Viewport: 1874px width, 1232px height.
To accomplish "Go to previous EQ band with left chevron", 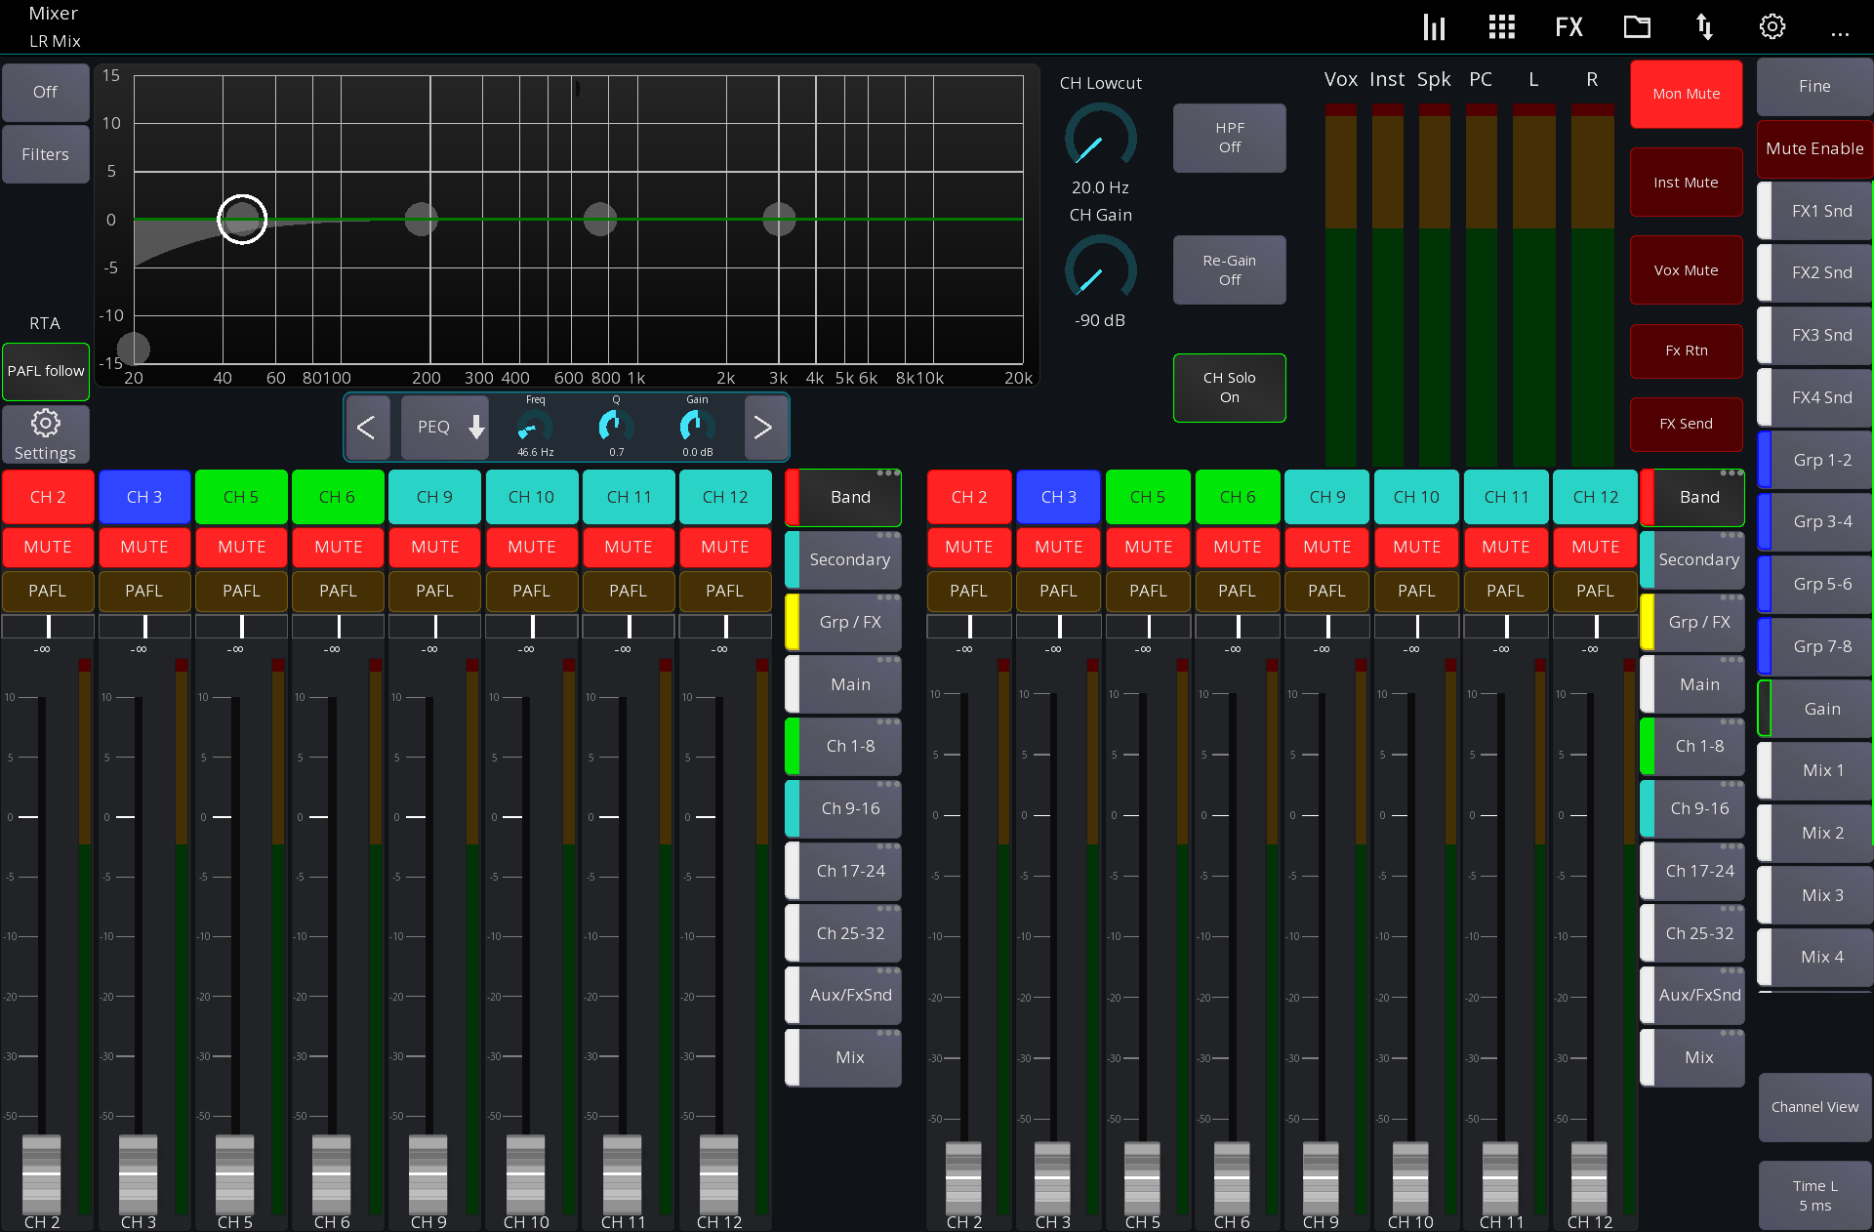I will (x=368, y=428).
